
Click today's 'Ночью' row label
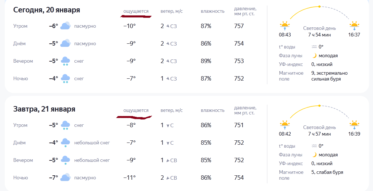[x=21, y=78]
